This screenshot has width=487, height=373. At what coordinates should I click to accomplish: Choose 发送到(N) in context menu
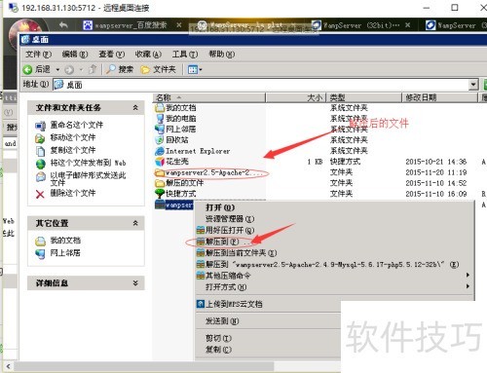click(x=222, y=321)
